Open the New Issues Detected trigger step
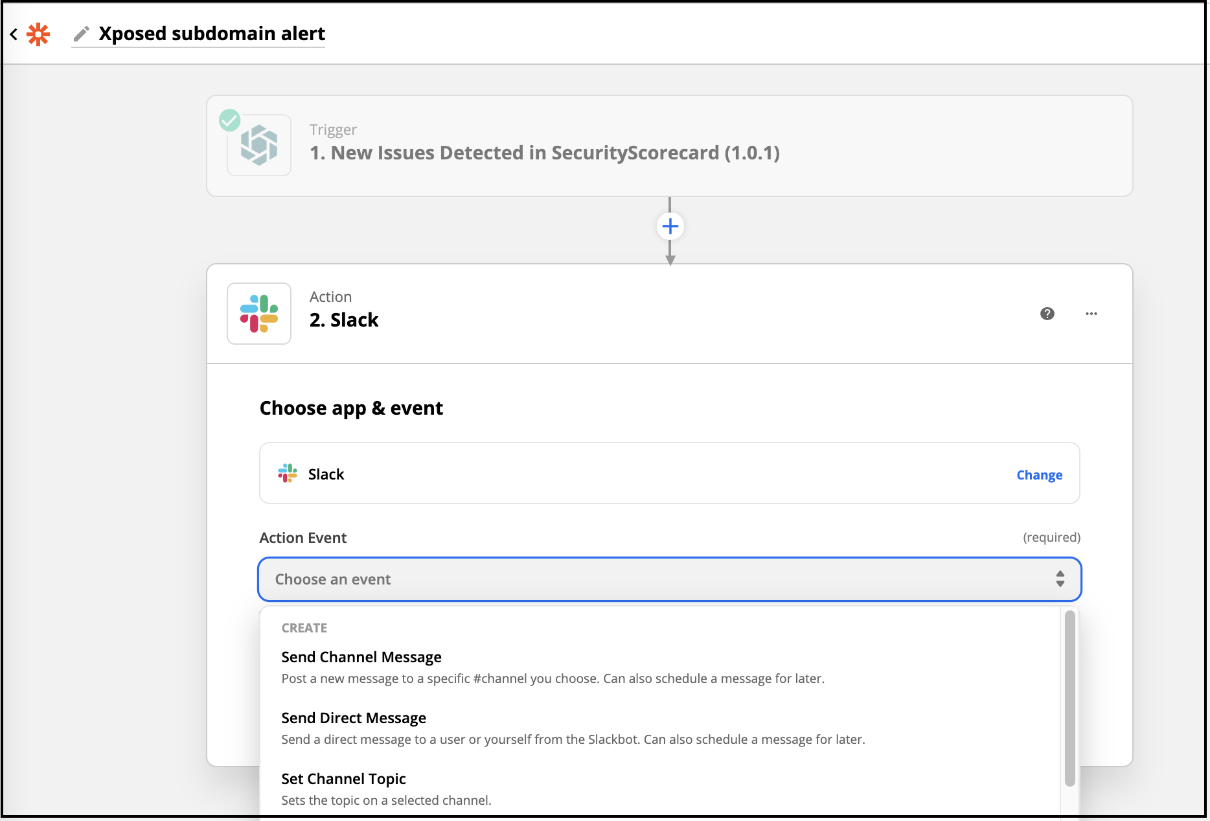The image size is (1210, 821). click(x=670, y=146)
